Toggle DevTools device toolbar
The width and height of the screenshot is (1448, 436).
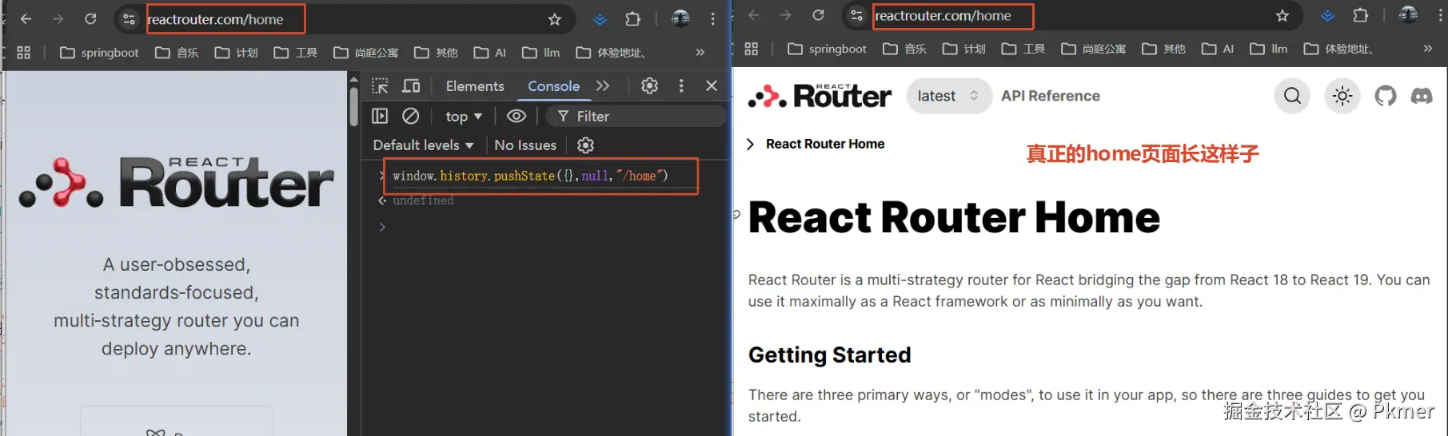click(x=411, y=85)
